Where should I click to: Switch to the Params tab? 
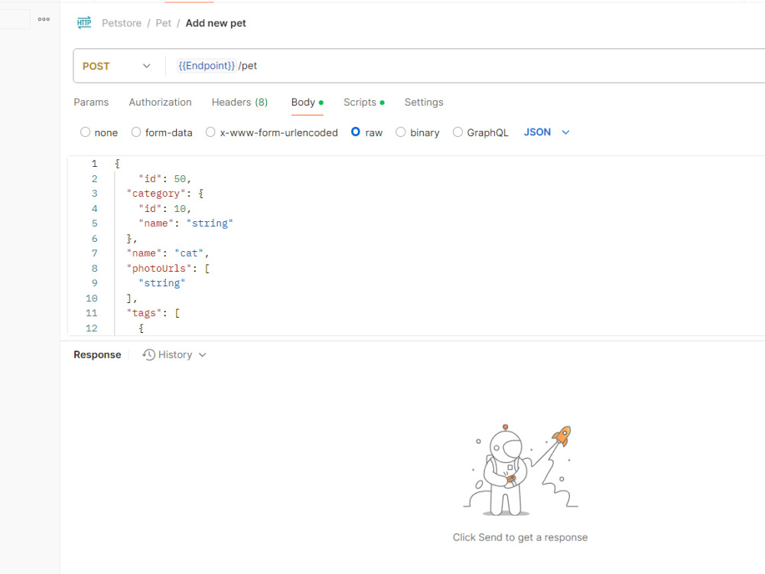pyautogui.click(x=91, y=102)
